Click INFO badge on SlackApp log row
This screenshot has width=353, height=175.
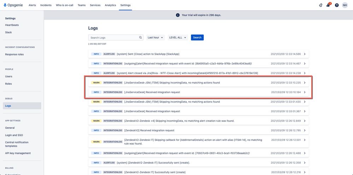coord(96,54)
